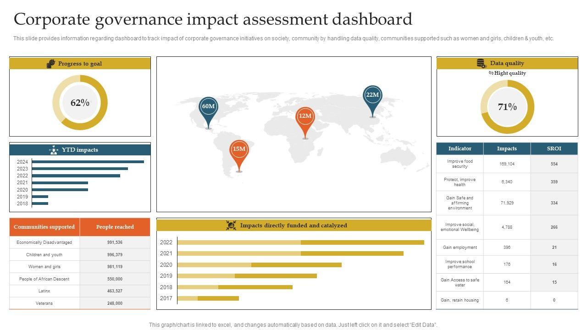
Task: Click the Communities supported header
Action: (x=44, y=227)
